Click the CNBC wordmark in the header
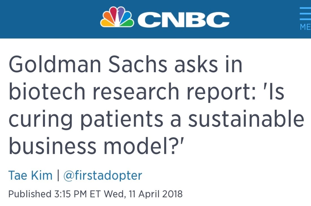311x206 pixels. pos(183,19)
